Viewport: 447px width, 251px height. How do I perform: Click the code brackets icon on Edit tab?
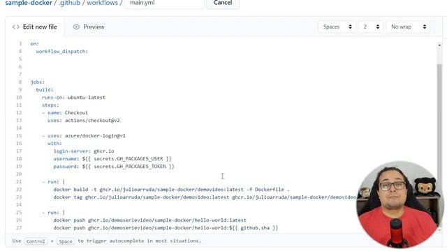pyautogui.click(x=15, y=26)
